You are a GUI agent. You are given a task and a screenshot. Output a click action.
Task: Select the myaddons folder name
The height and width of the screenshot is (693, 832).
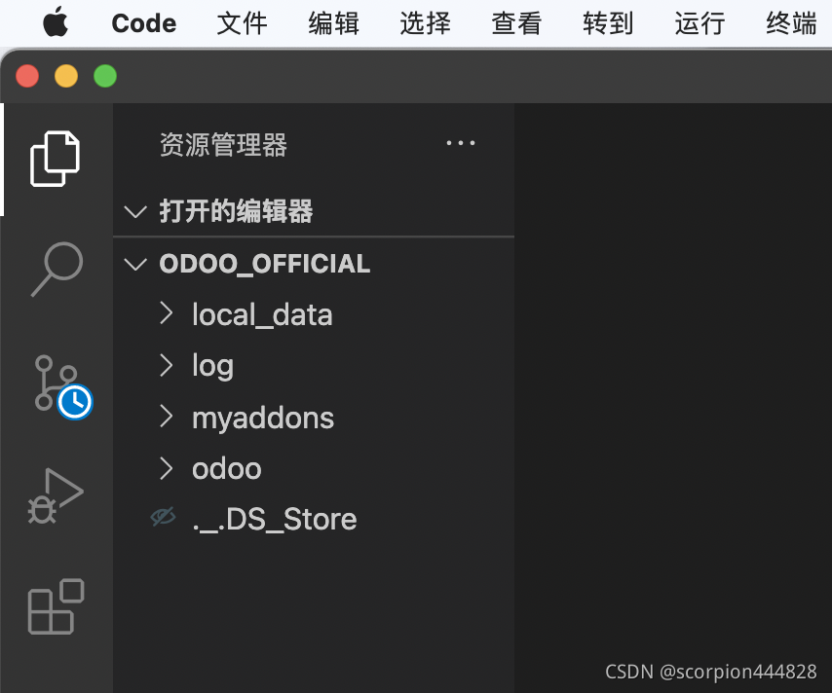(x=263, y=419)
